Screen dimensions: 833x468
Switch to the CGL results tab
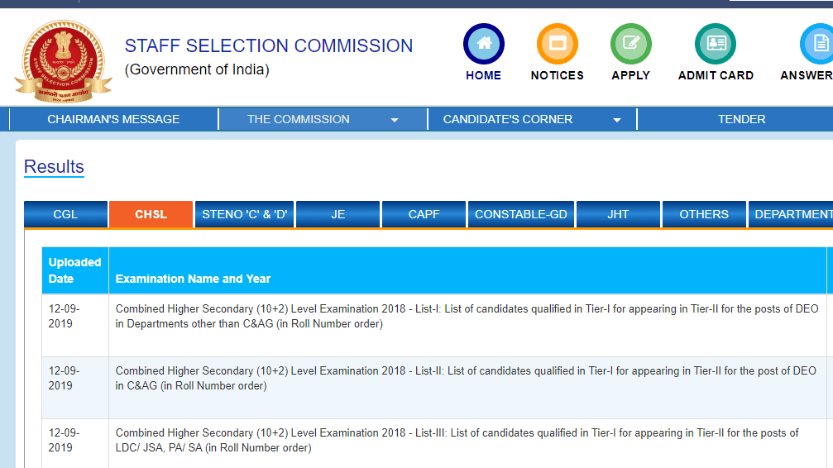(x=65, y=214)
